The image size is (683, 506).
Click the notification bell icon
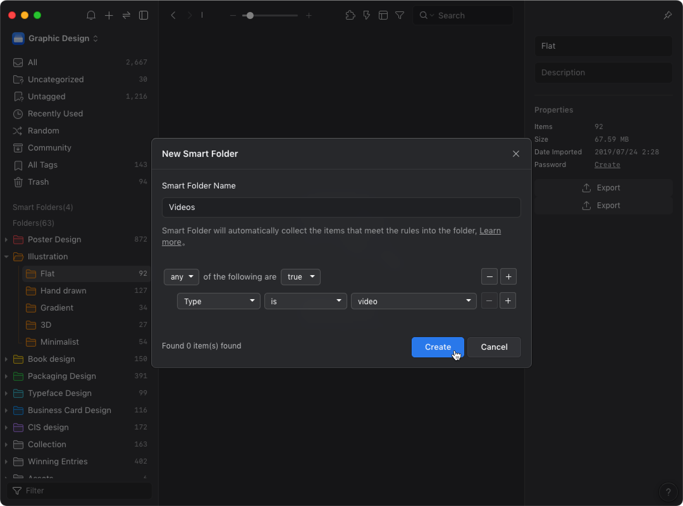click(x=91, y=15)
